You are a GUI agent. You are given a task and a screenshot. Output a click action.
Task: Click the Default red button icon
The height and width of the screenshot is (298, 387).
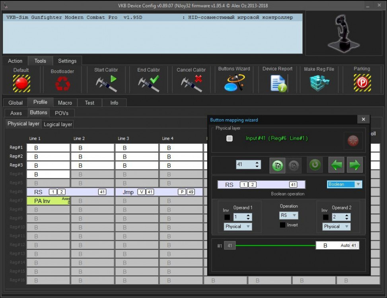21,83
